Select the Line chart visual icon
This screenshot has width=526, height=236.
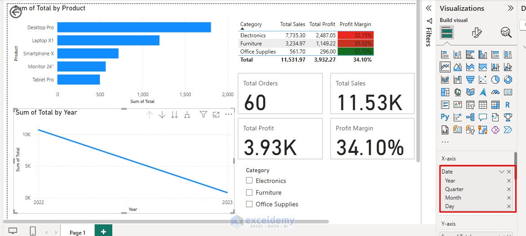coord(445,67)
